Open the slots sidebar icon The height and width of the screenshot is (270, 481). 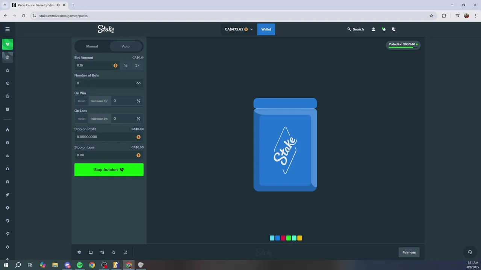(x=8, y=156)
